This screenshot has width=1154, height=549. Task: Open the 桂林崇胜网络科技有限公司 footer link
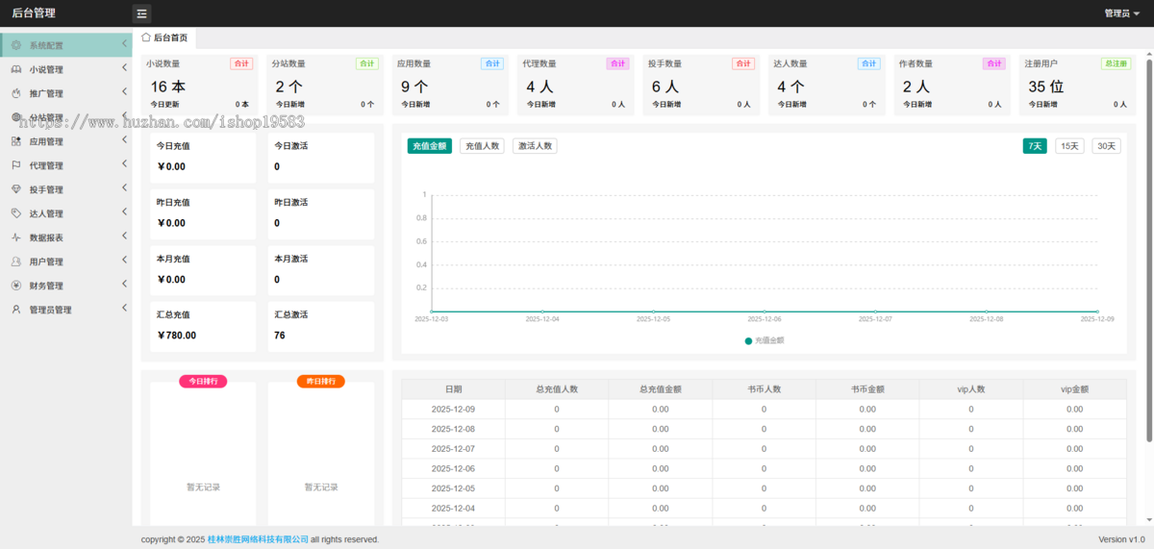258,539
